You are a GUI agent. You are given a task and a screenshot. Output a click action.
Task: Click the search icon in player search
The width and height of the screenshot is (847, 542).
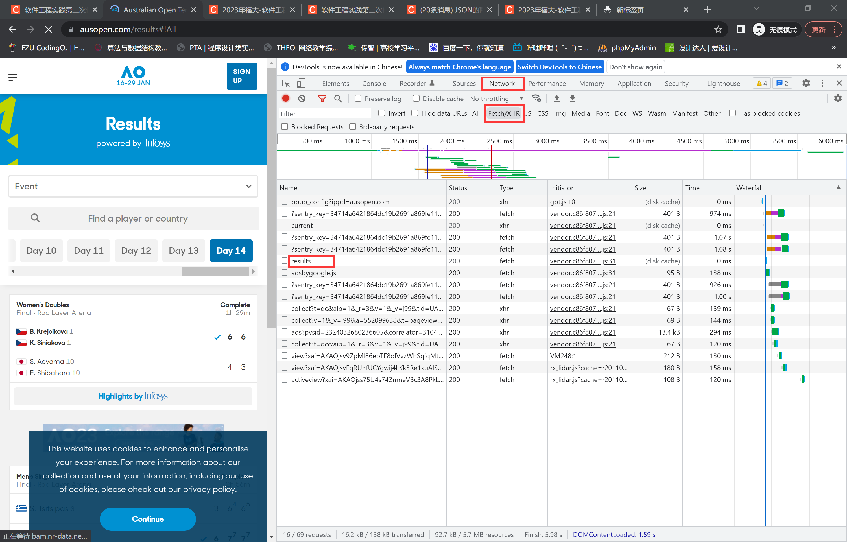tap(35, 218)
